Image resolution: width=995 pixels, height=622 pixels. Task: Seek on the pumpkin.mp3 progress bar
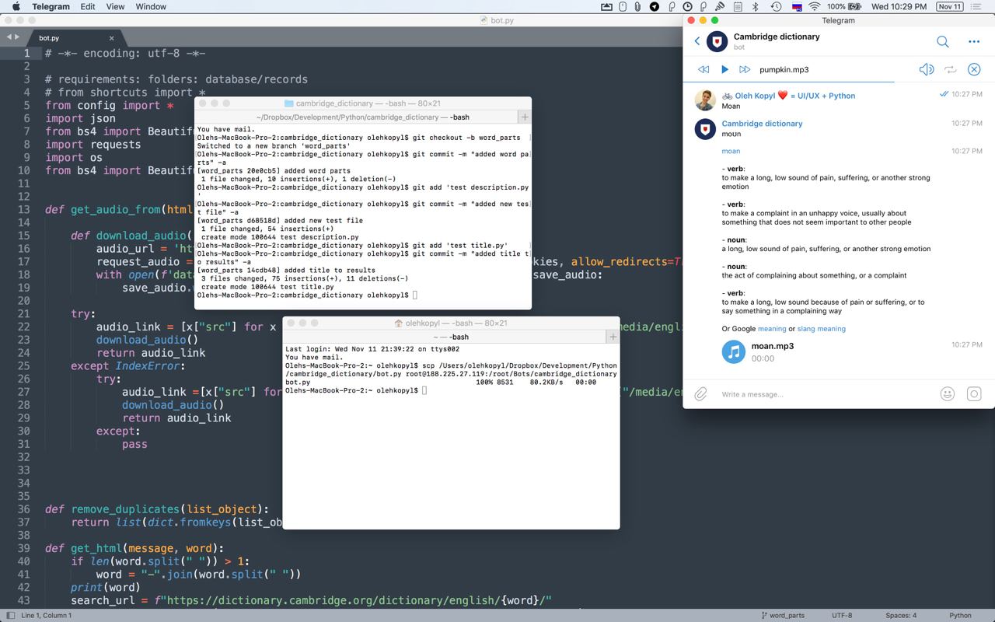[839, 81]
